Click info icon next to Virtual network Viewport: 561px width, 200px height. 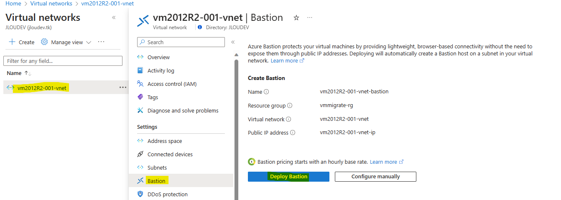pyautogui.click(x=288, y=119)
